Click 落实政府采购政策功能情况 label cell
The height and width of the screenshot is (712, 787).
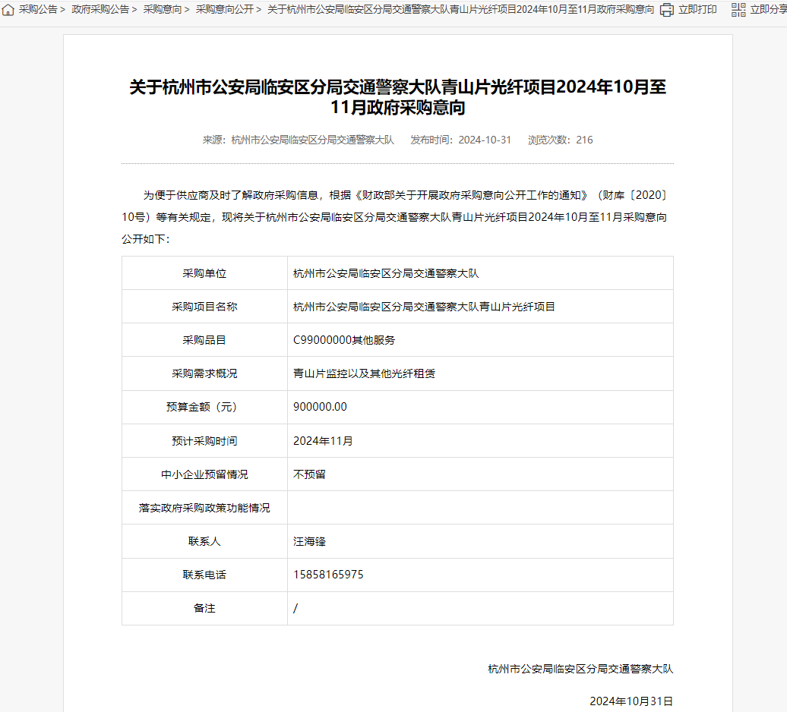click(x=204, y=508)
